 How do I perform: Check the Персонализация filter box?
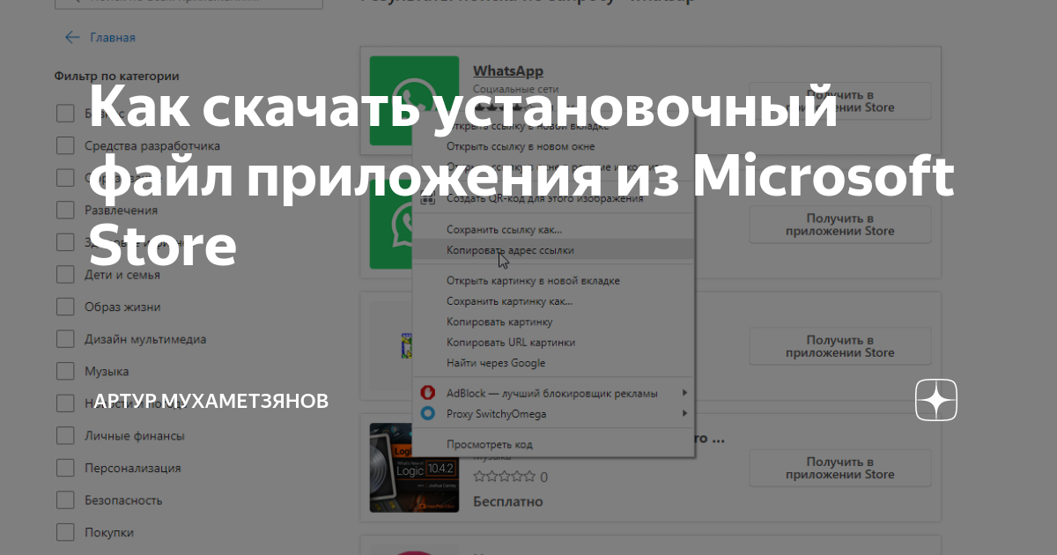tap(65, 468)
